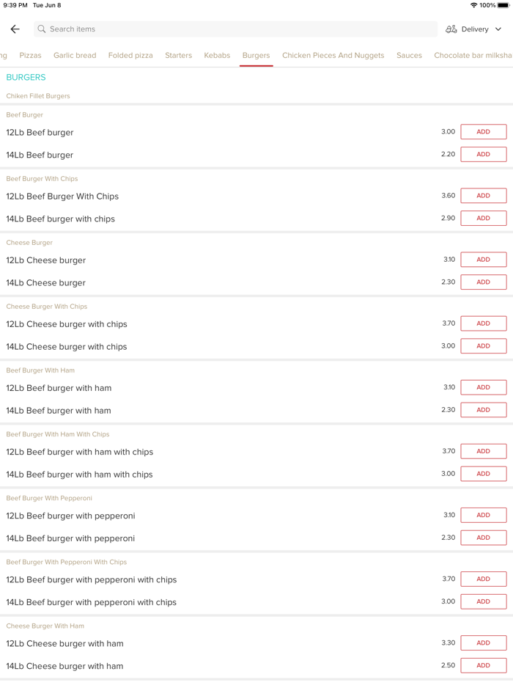
Task: Open the Sauces category tab
Action: point(409,55)
